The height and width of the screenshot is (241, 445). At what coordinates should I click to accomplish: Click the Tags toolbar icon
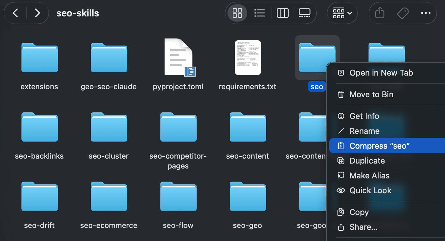tap(403, 13)
